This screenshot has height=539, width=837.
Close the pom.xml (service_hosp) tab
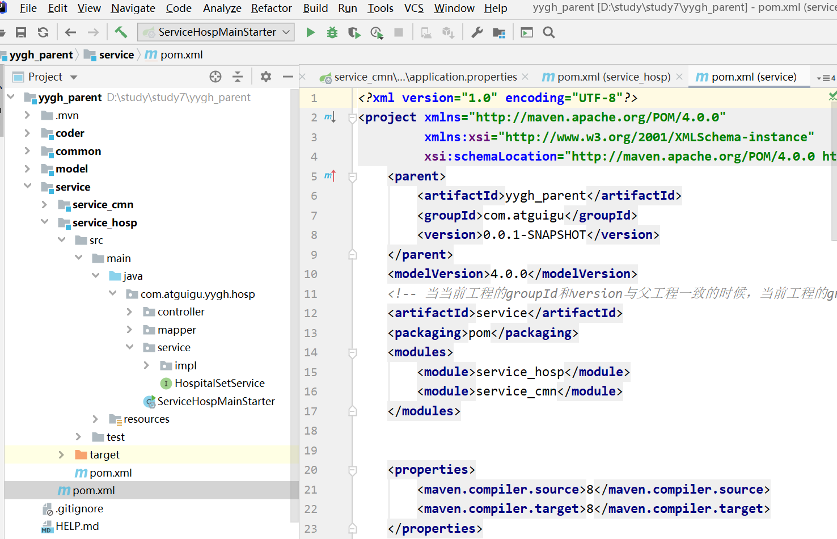[679, 77]
